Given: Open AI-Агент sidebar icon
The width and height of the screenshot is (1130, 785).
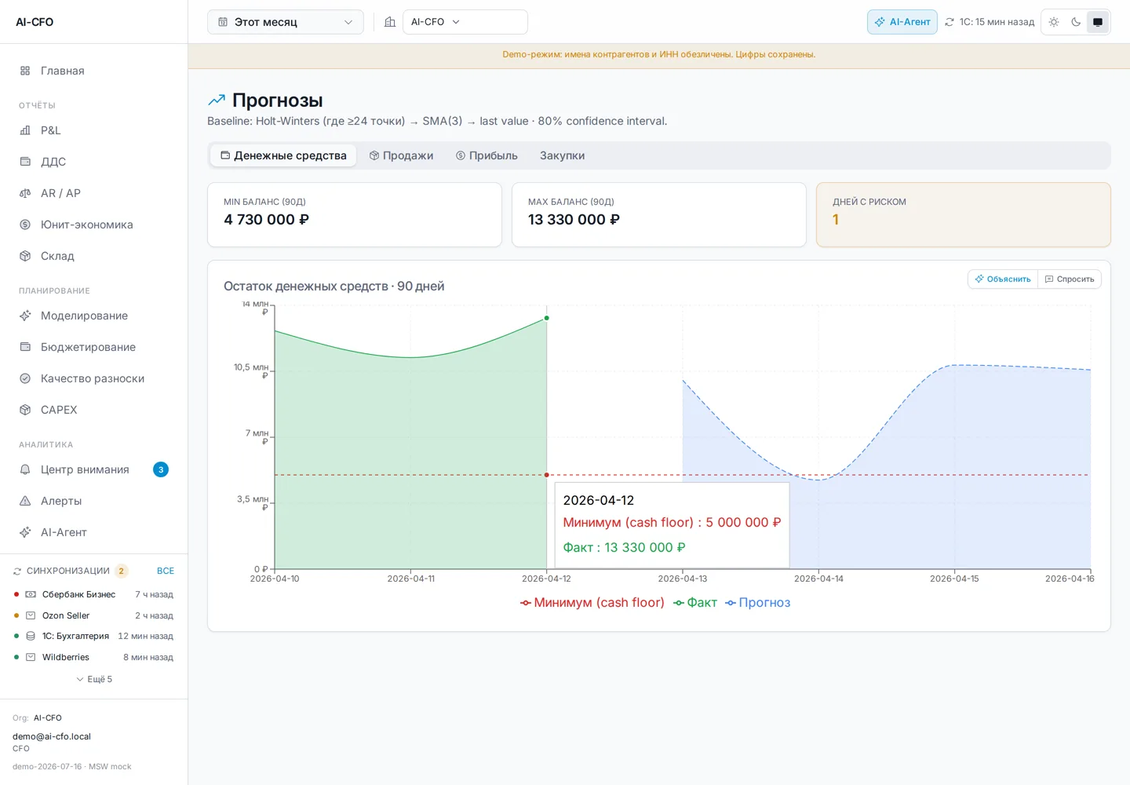Looking at the screenshot, I should pyautogui.click(x=25, y=532).
